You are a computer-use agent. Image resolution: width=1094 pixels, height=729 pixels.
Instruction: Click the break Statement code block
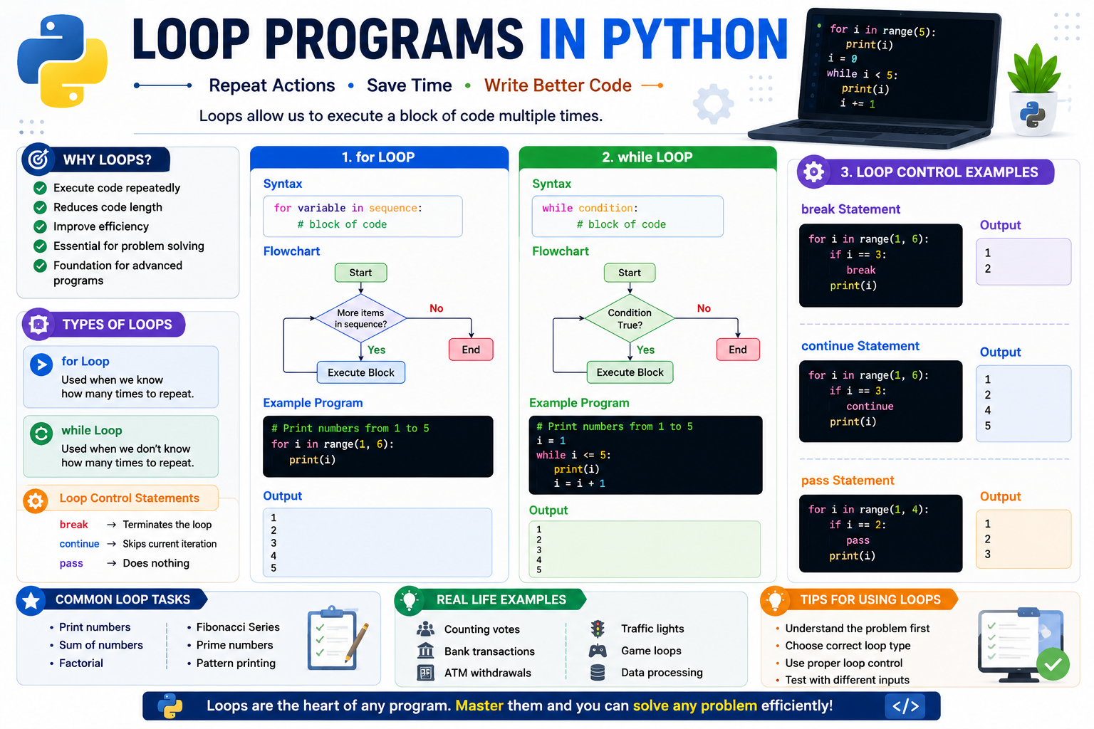pyautogui.click(x=881, y=266)
